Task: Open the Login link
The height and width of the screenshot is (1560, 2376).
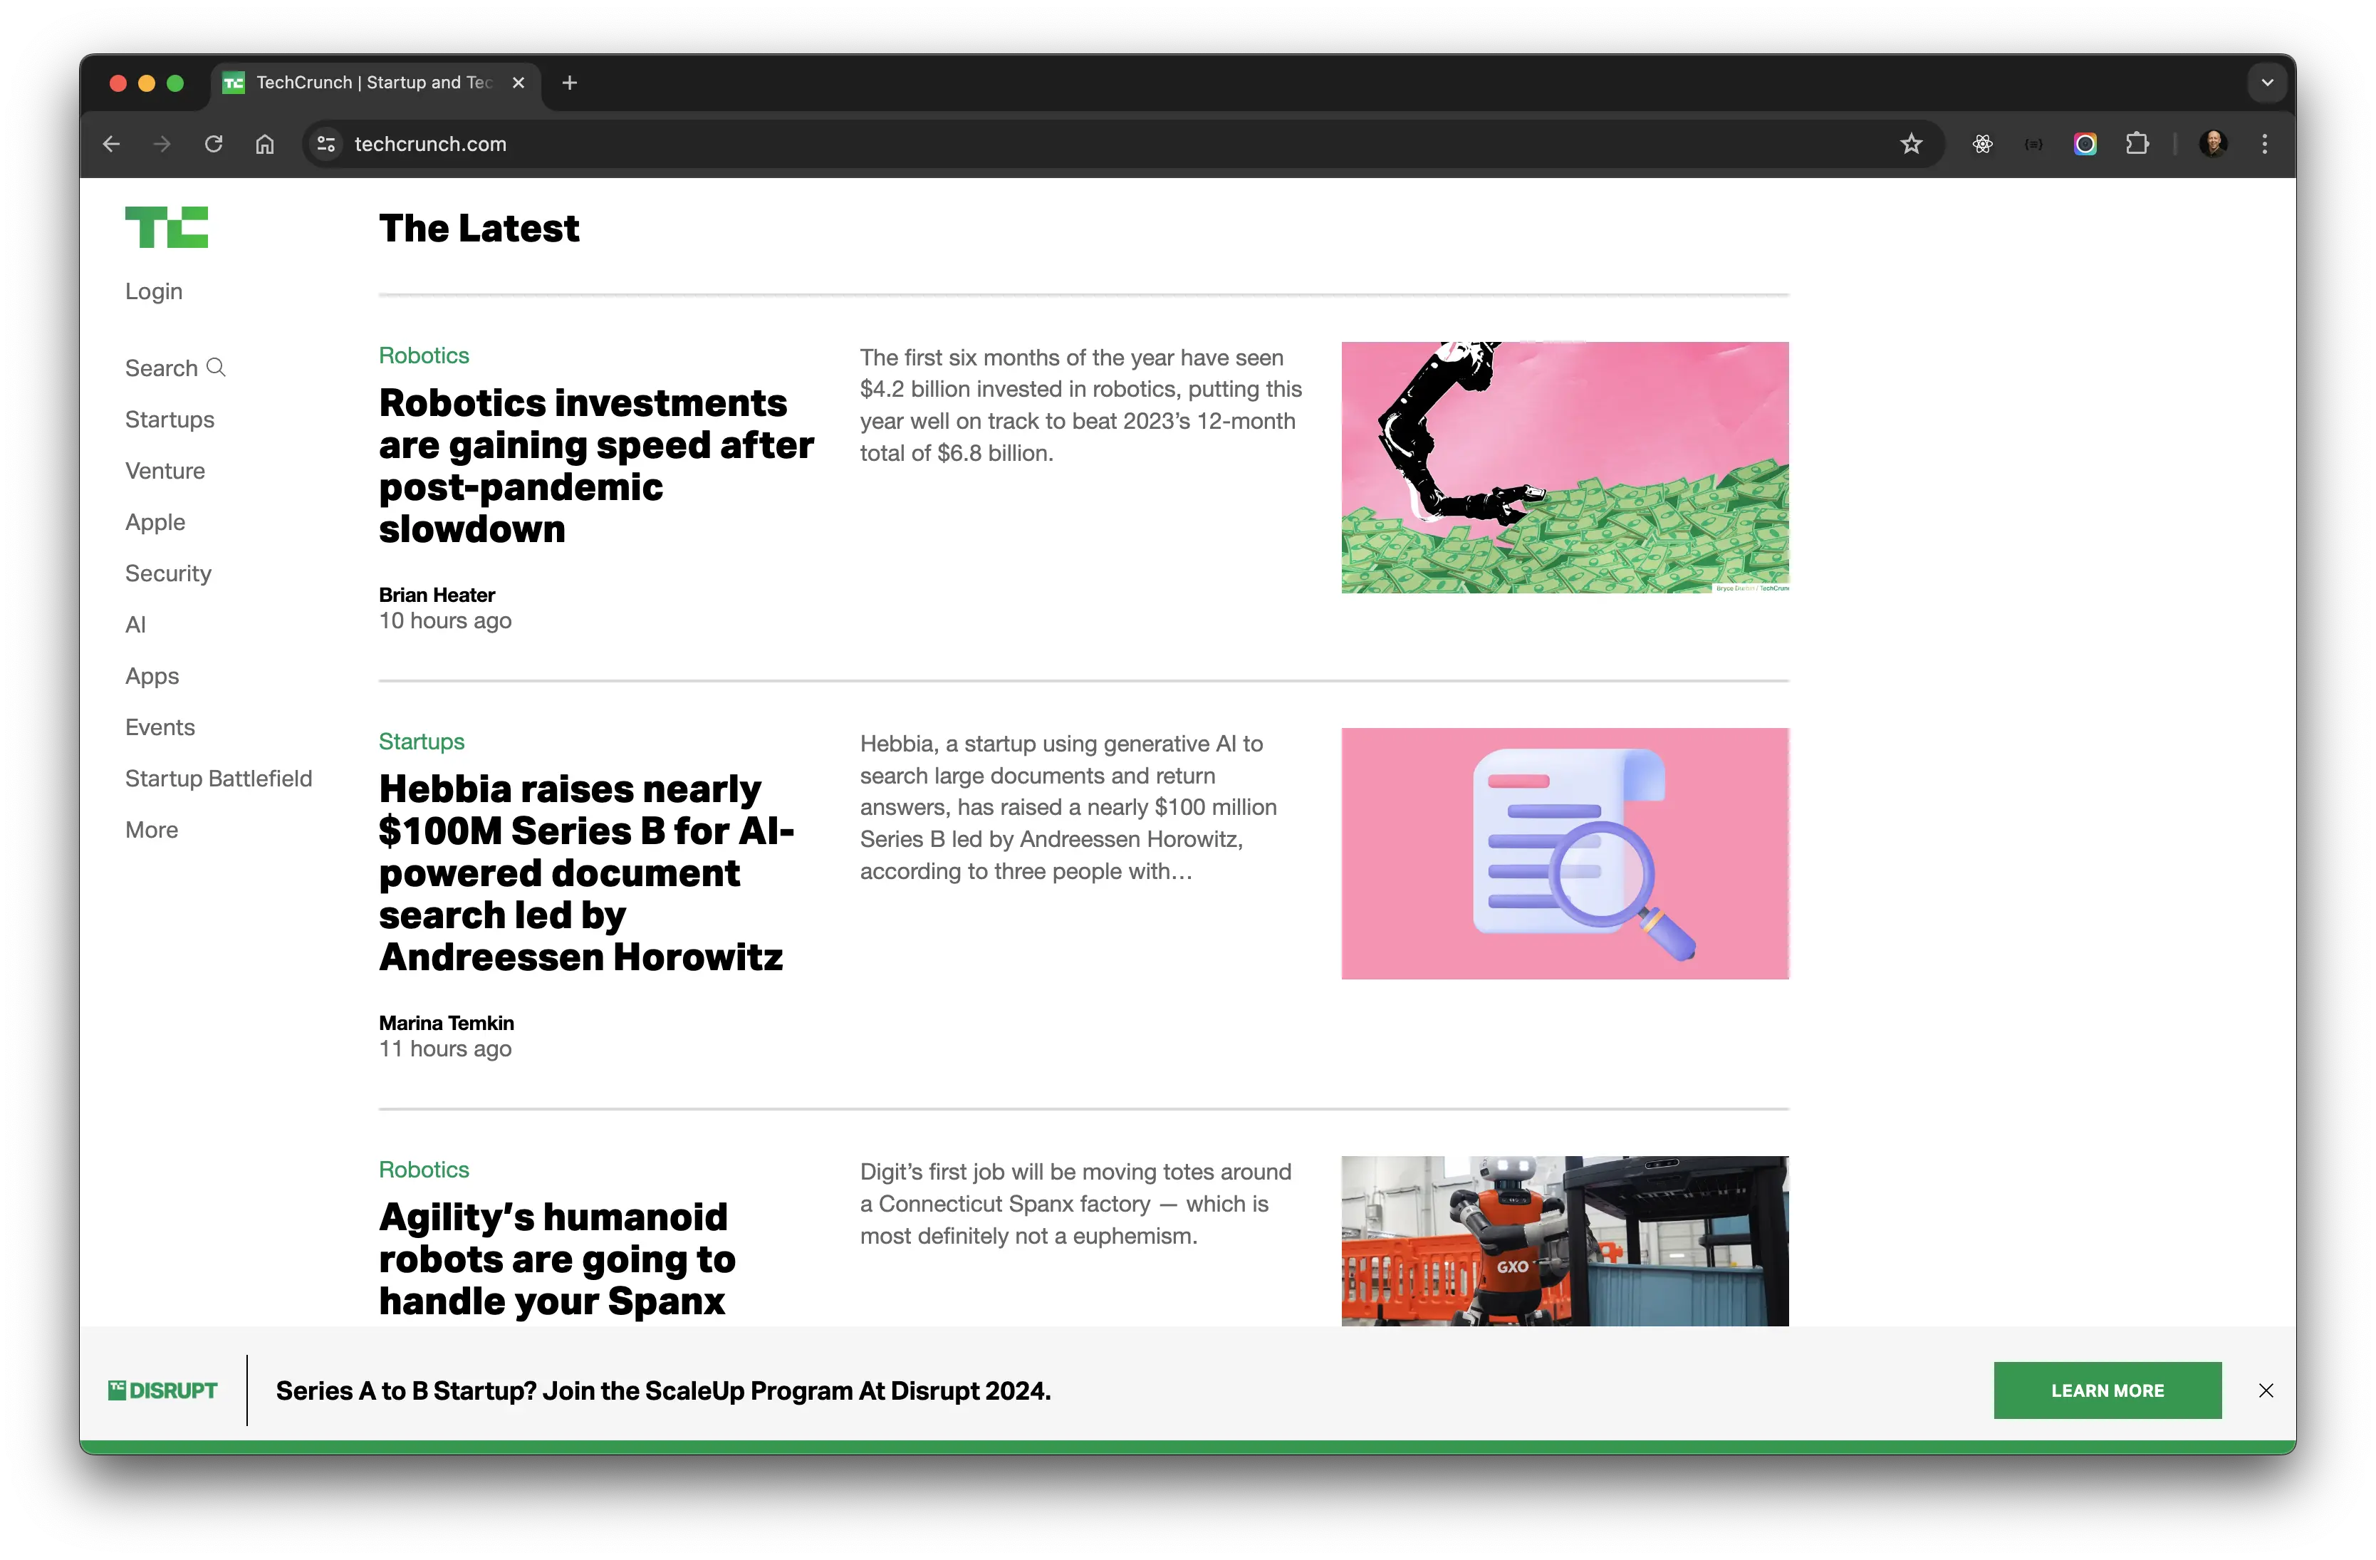Action: [154, 291]
